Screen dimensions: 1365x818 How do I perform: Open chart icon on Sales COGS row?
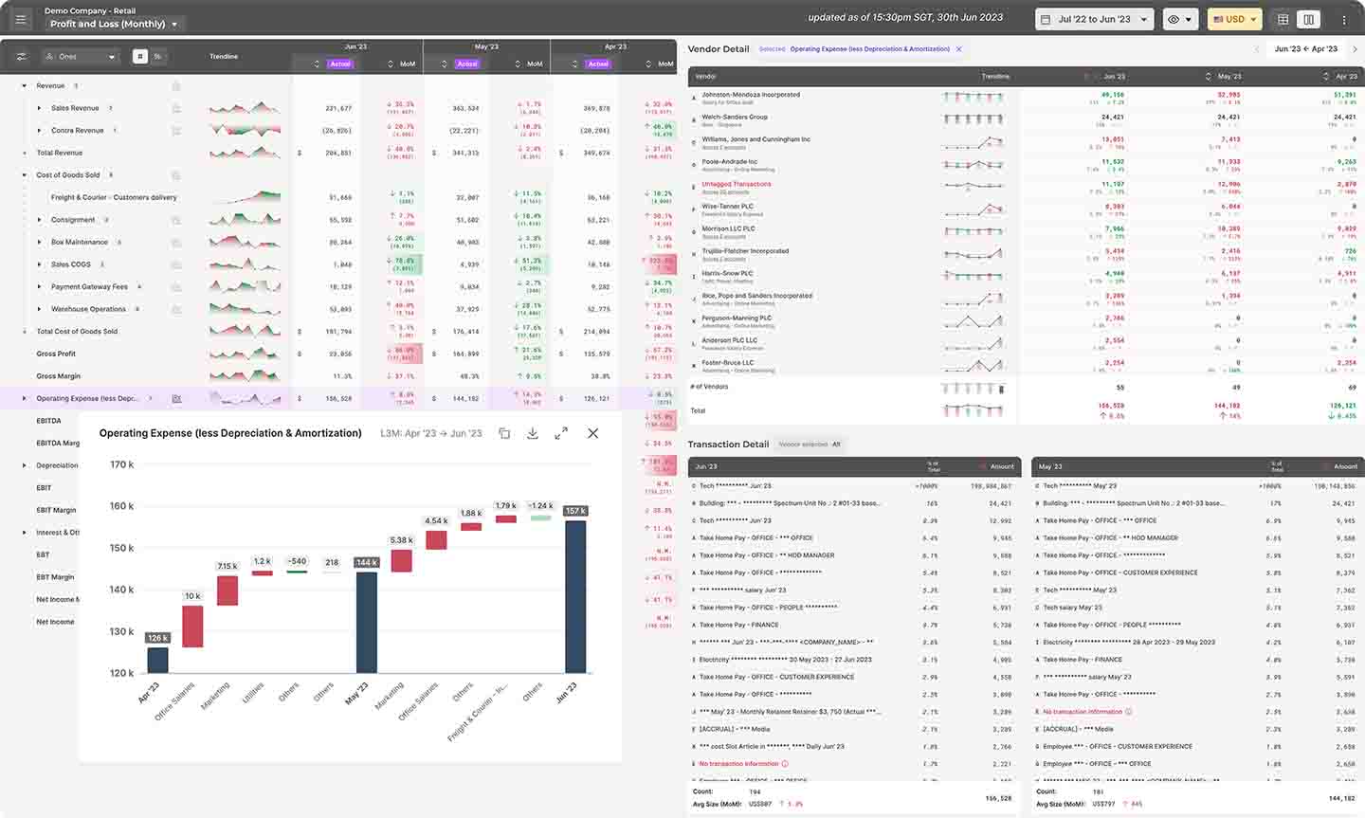pyautogui.click(x=176, y=264)
